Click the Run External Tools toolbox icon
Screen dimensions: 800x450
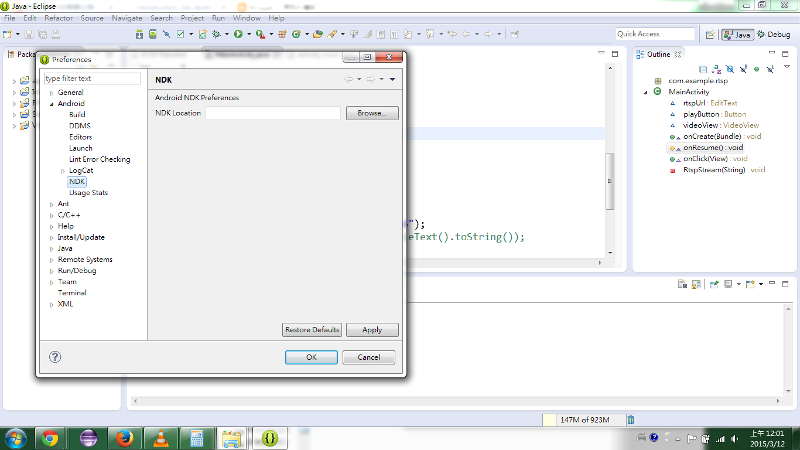261,35
